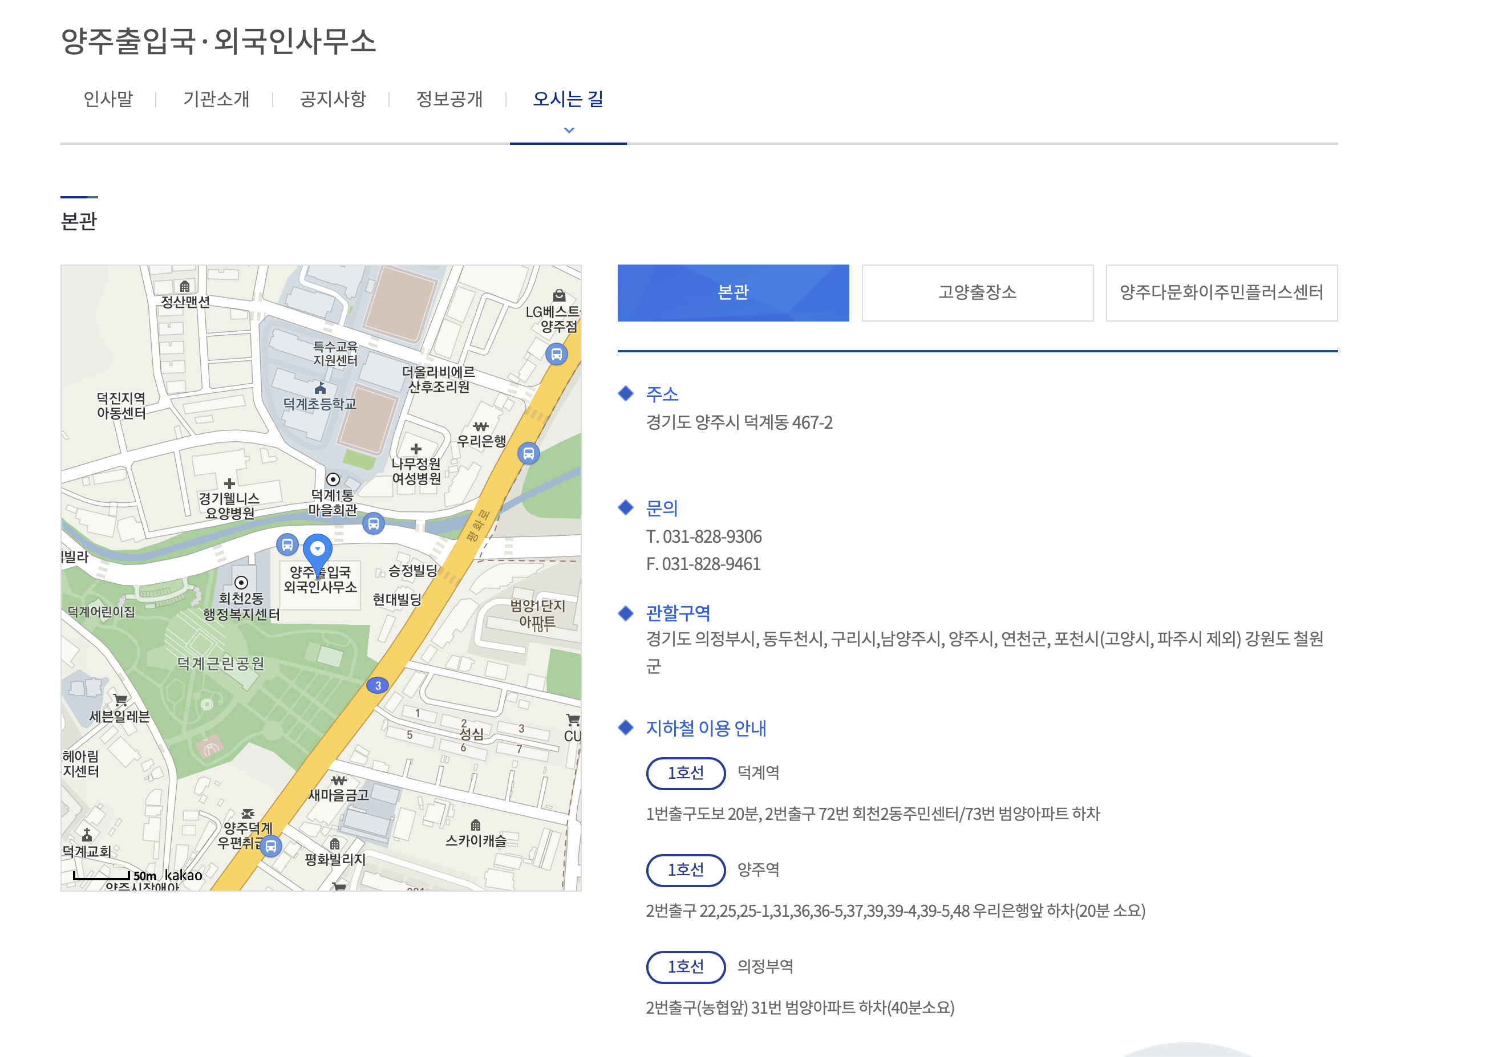Select the 본관 location tab
The width and height of the screenshot is (1499, 1057).
click(x=732, y=293)
